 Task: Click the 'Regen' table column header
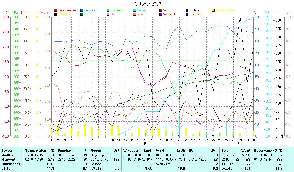96,151
